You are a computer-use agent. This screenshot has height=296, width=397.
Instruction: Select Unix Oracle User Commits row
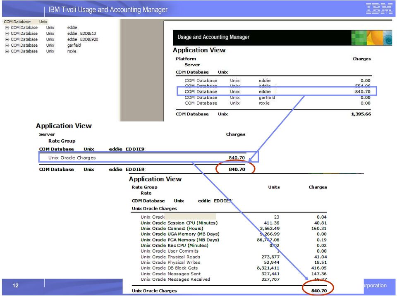[233, 251]
